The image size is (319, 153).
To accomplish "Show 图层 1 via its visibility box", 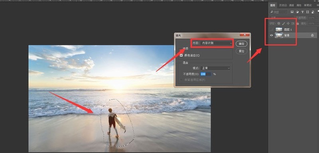I will pyautogui.click(x=271, y=29).
